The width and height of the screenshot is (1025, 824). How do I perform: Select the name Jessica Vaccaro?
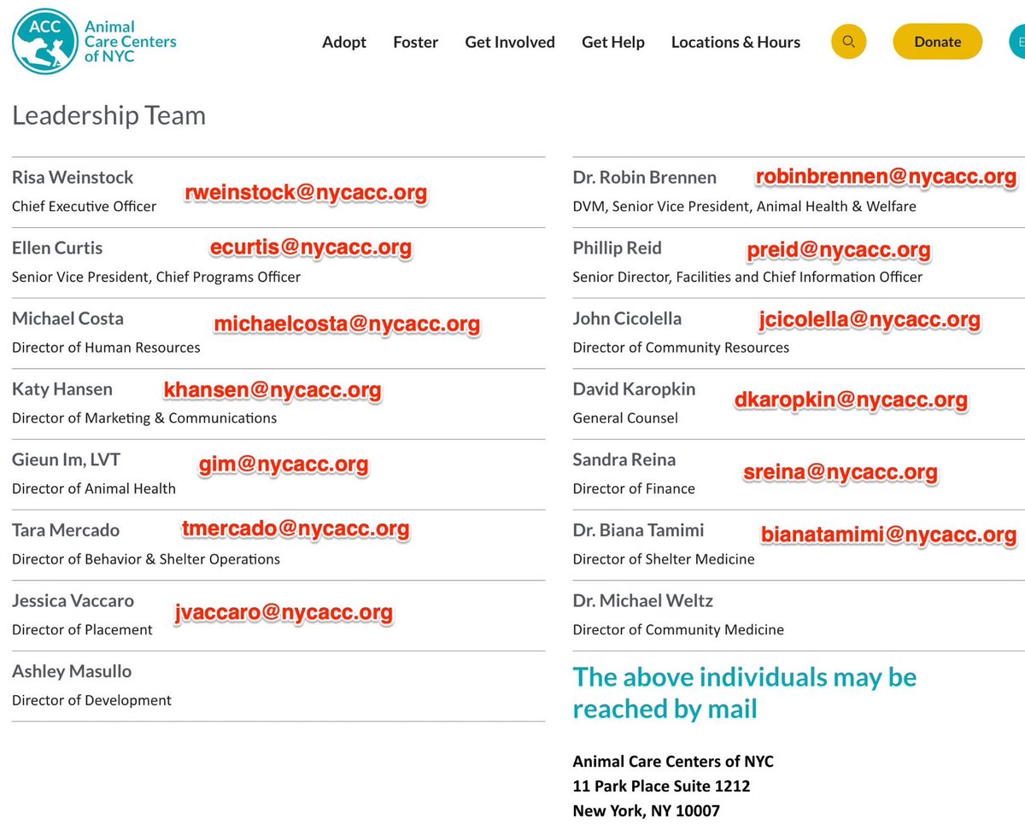click(73, 600)
